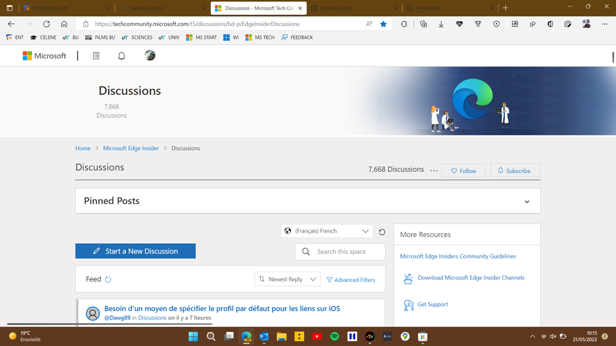
Task: Click the language reset circular arrow
Action: point(382,232)
